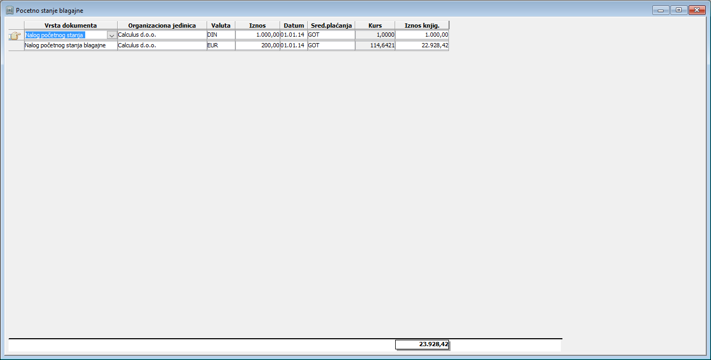The height and width of the screenshot is (360, 711).
Task: Click the Kurs column header
Action: [375, 26]
